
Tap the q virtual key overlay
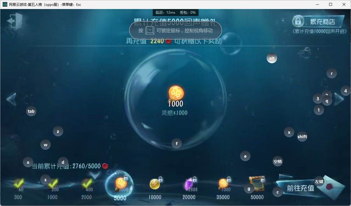[327, 101]
